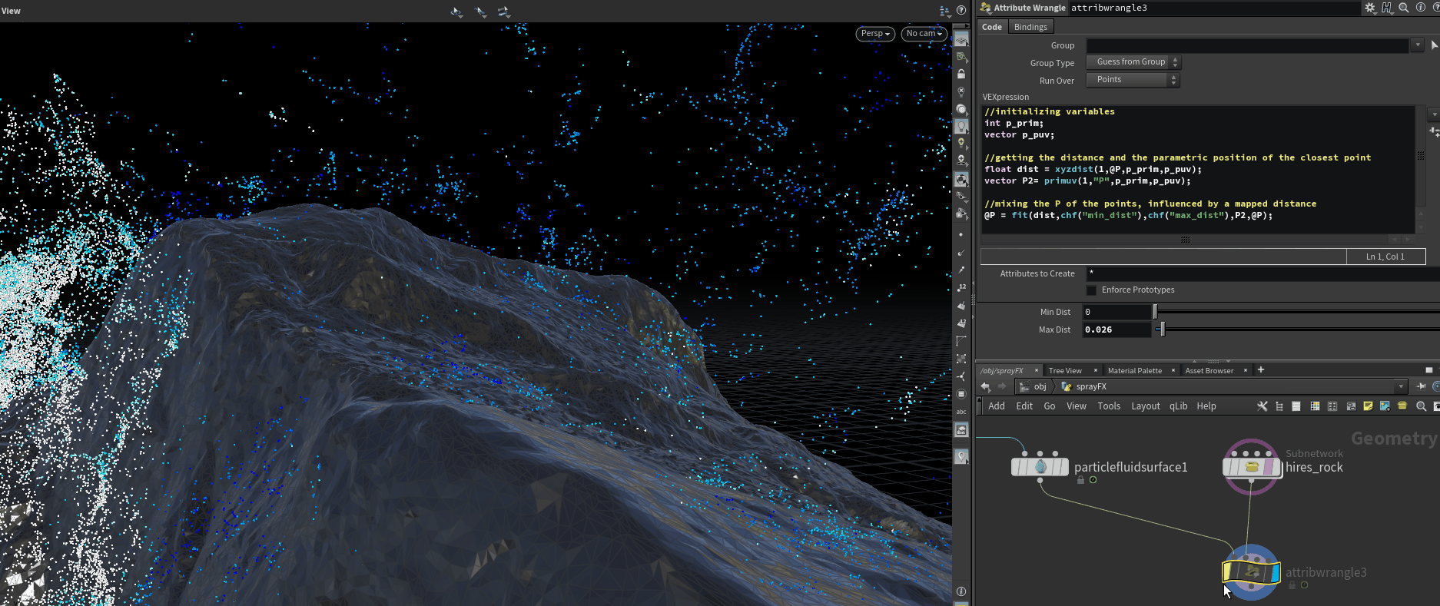This screenshot has width=1440, height=606.
Task: Open the Group Type dropdown
Action: tap(1133, 62)
